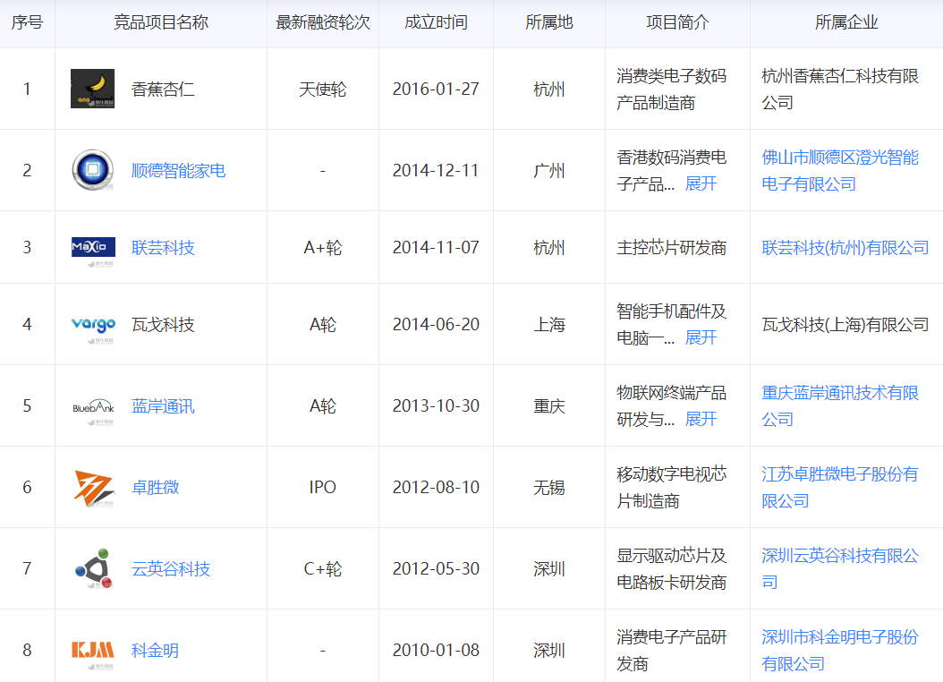
Task: Click the date 2016-01-27
Action: click(436, 89)
